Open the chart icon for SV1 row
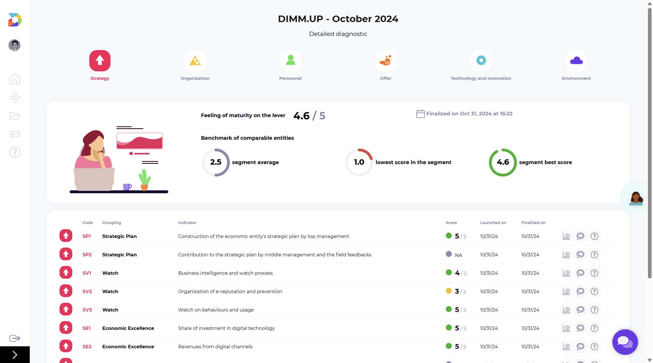The image size is (653, 363). pyautogui.click(x=566, y=273)
